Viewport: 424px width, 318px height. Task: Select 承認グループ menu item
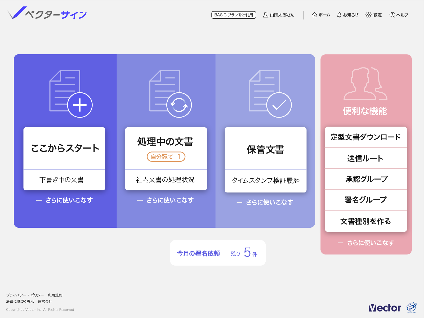[x=366, y=179]
